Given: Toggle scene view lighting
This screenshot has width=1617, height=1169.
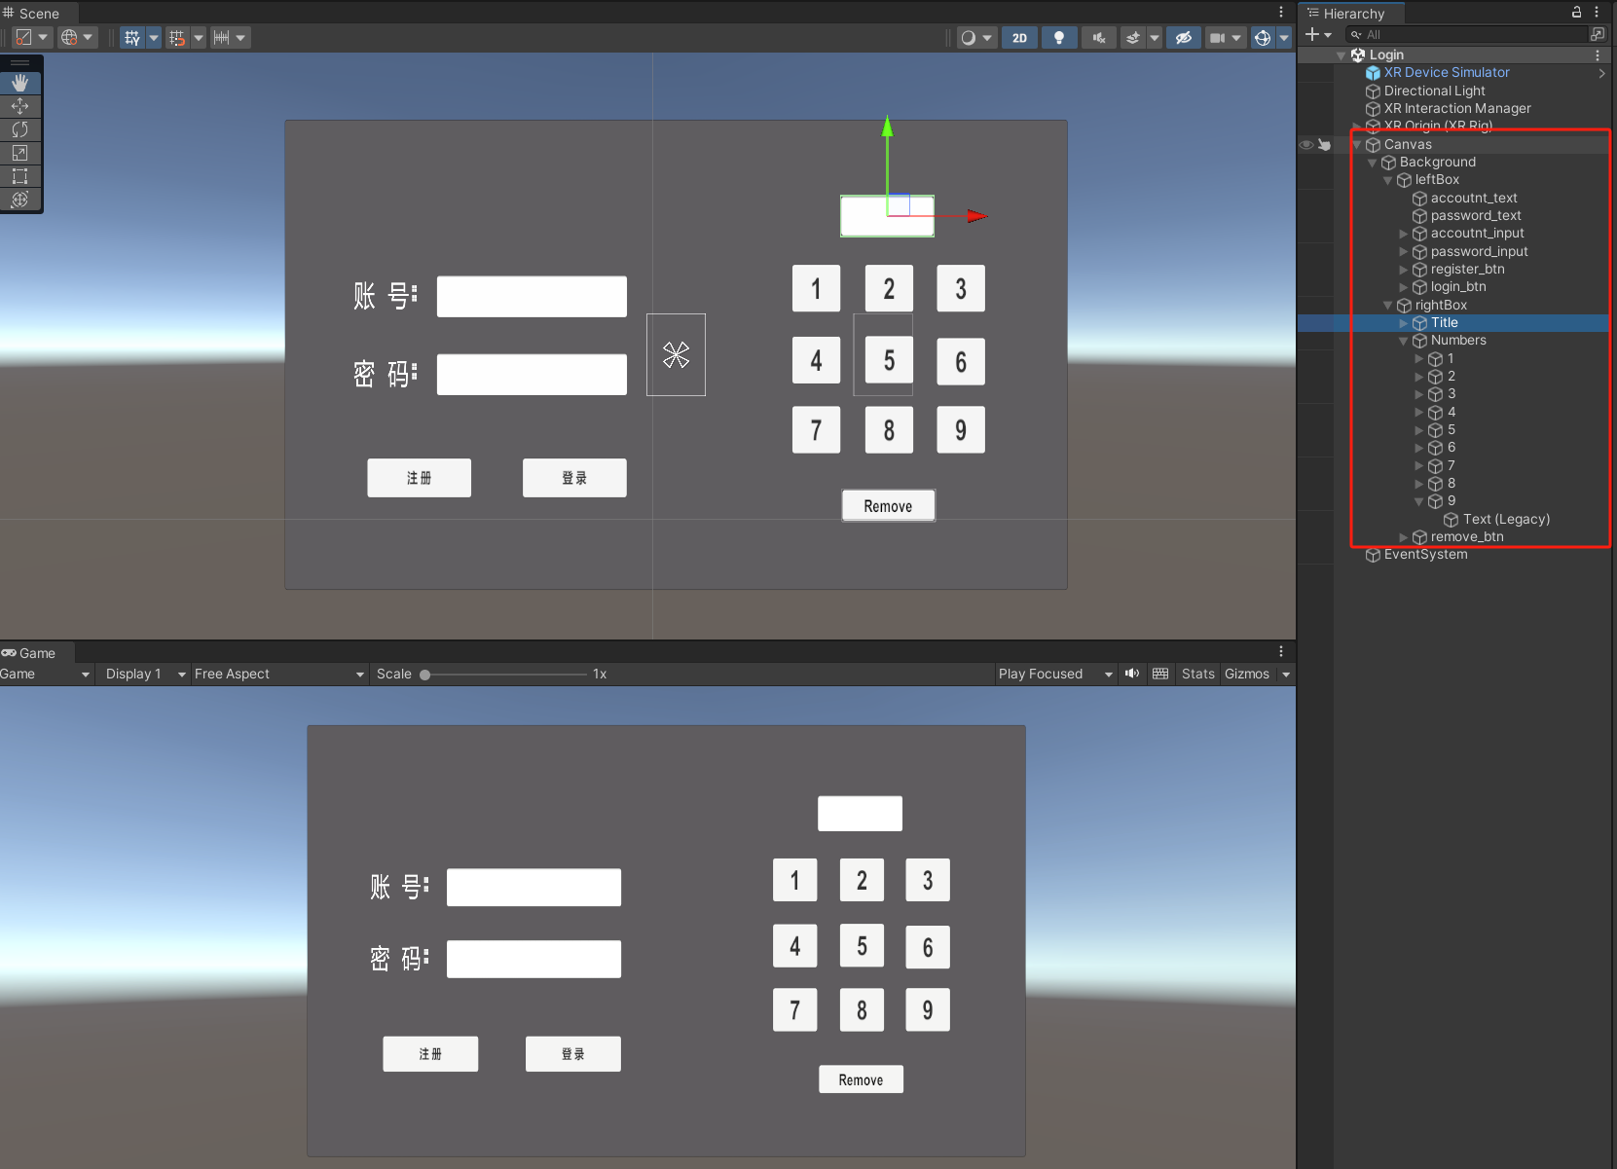Looking at the screenshot, I should point(1059,37).
